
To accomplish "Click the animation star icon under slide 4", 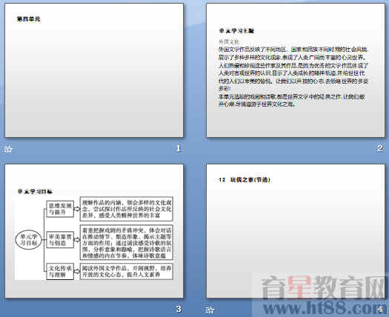I will coord(210,310).
